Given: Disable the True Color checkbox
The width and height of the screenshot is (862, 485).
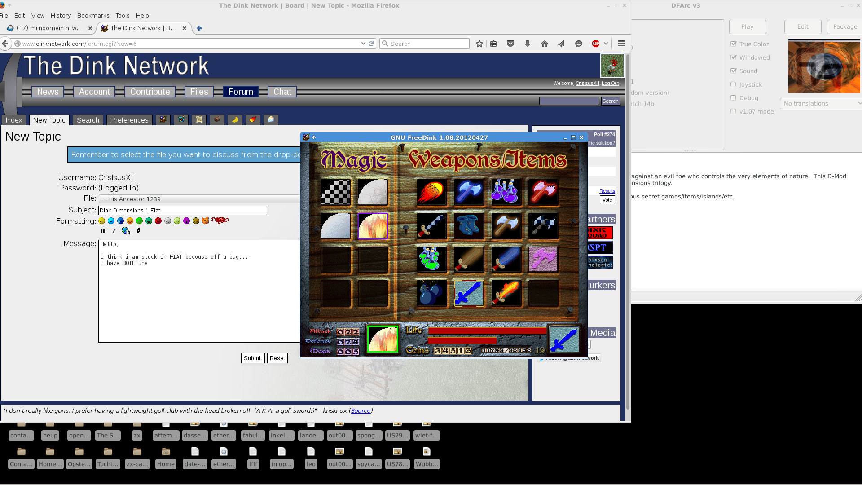Looking at the screenshot, I should (734, 44).
